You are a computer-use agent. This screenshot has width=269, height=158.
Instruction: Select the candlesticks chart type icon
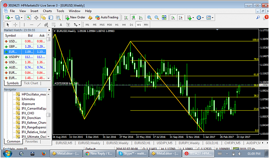tap(133, 18)
